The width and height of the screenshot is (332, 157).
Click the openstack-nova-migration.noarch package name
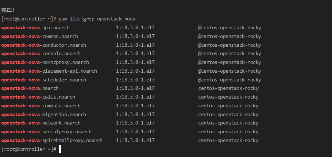tap(43, 114)
